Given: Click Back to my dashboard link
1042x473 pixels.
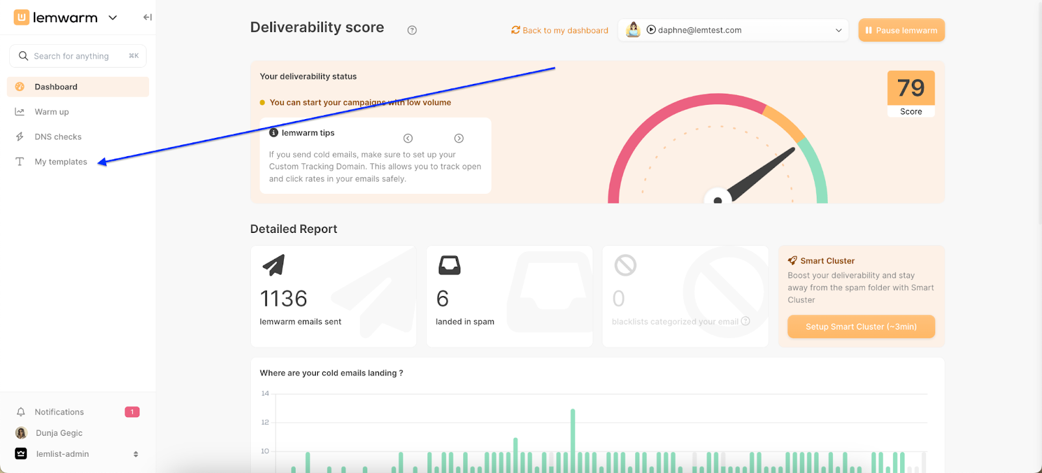Looking at the screenshot, I should 559,30.
